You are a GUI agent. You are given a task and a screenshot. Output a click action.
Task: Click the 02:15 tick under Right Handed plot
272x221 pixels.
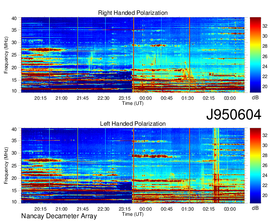[209, 98]
